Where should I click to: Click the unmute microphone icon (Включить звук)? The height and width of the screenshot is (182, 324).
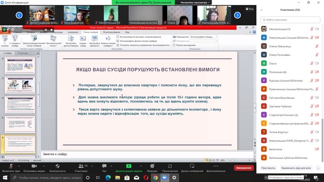coord(11,166)
